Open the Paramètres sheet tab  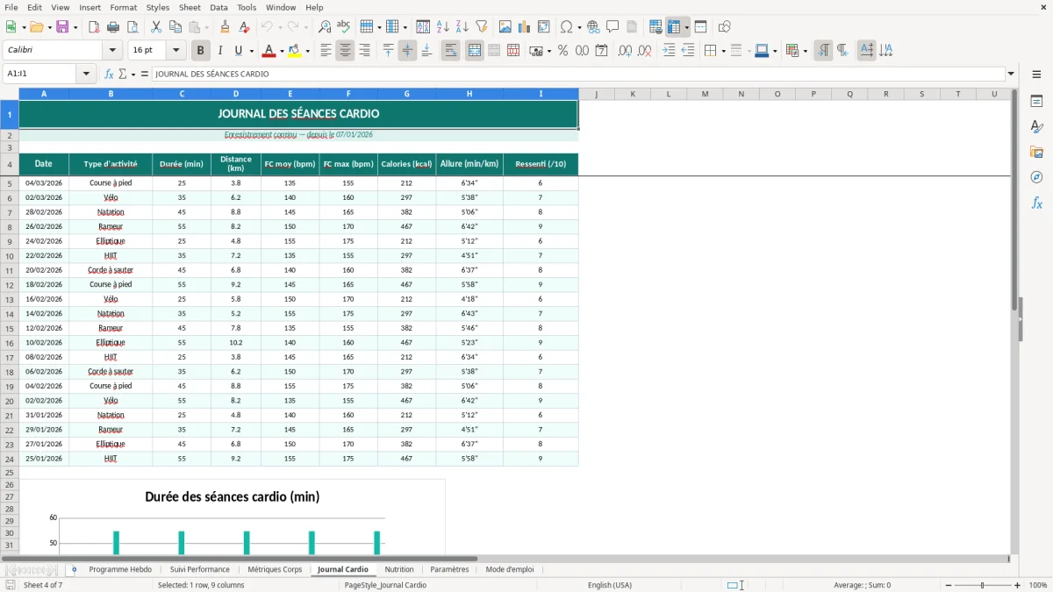click(x=449, y=569)
